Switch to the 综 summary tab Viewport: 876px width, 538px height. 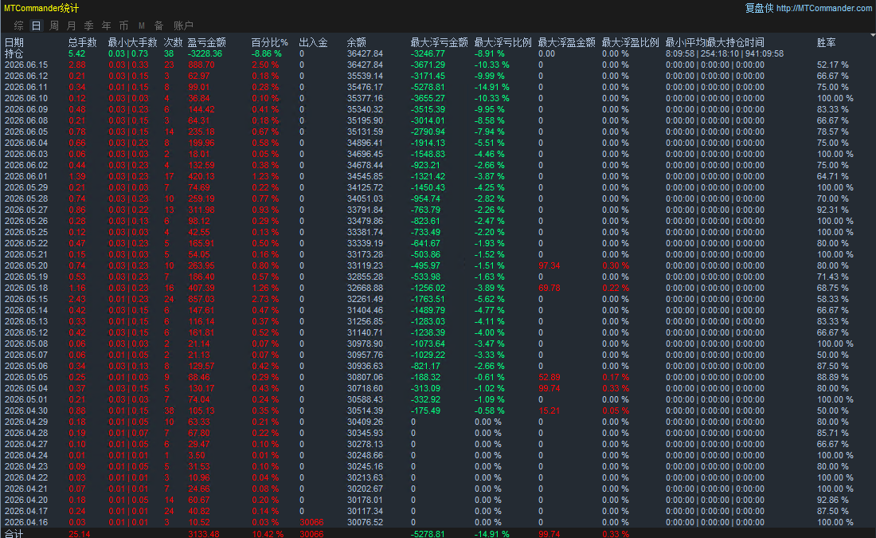click(x=19, y=26)
